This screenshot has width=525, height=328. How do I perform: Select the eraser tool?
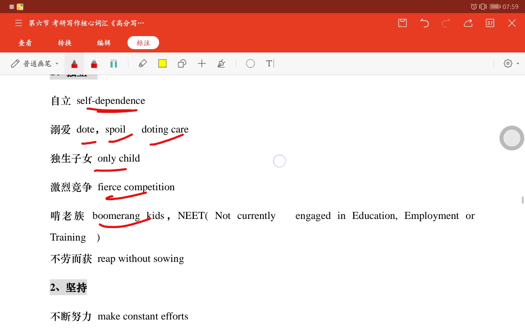(x=143, y=64)
